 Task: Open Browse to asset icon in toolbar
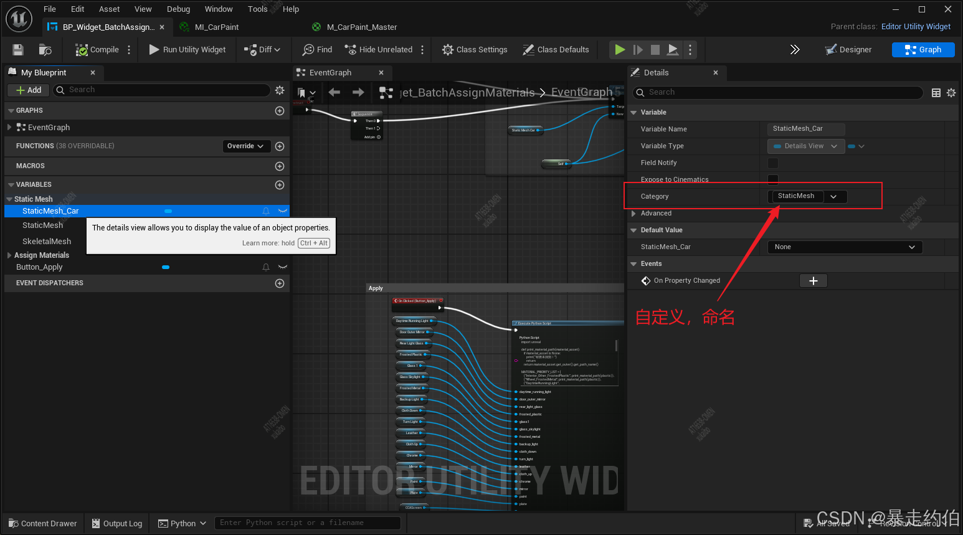coord(45,50)
